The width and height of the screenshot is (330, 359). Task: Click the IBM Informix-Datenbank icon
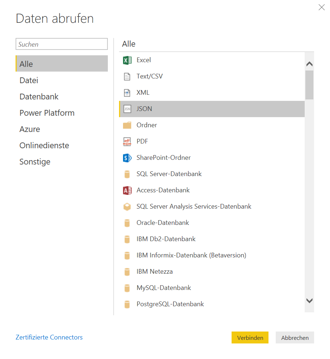coord(127,255)
